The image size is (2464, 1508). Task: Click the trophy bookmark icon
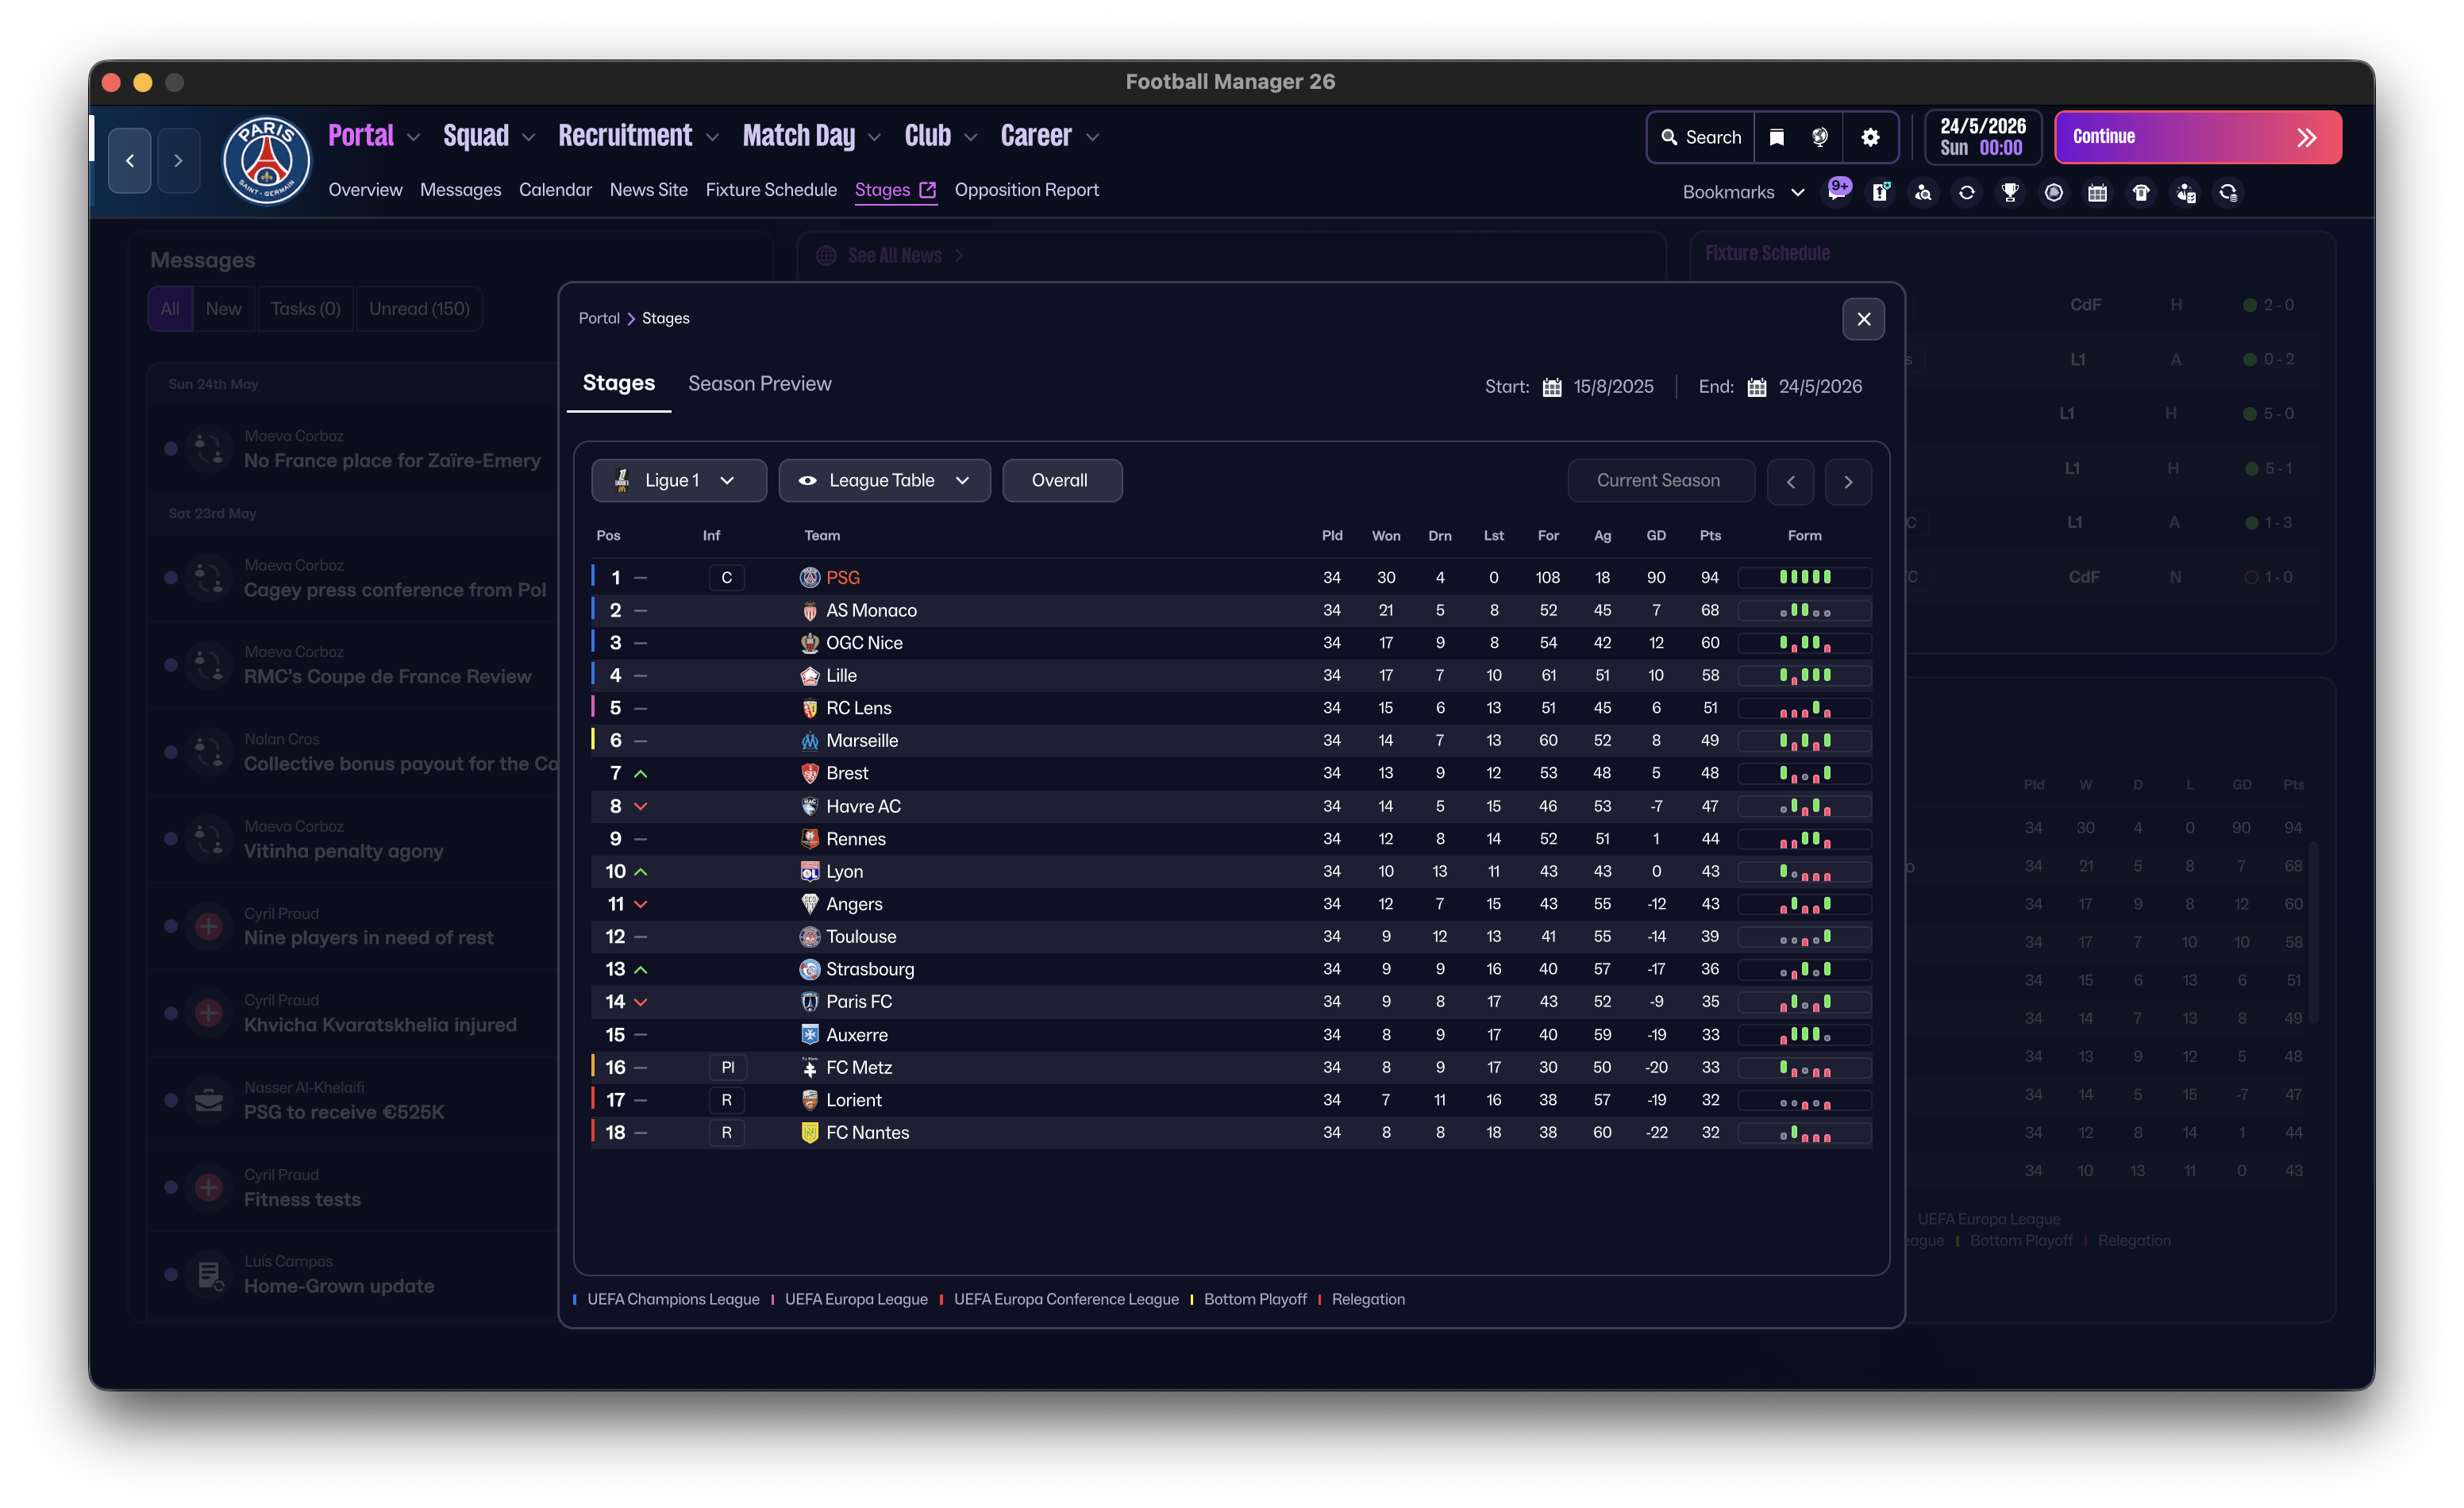2009,192
